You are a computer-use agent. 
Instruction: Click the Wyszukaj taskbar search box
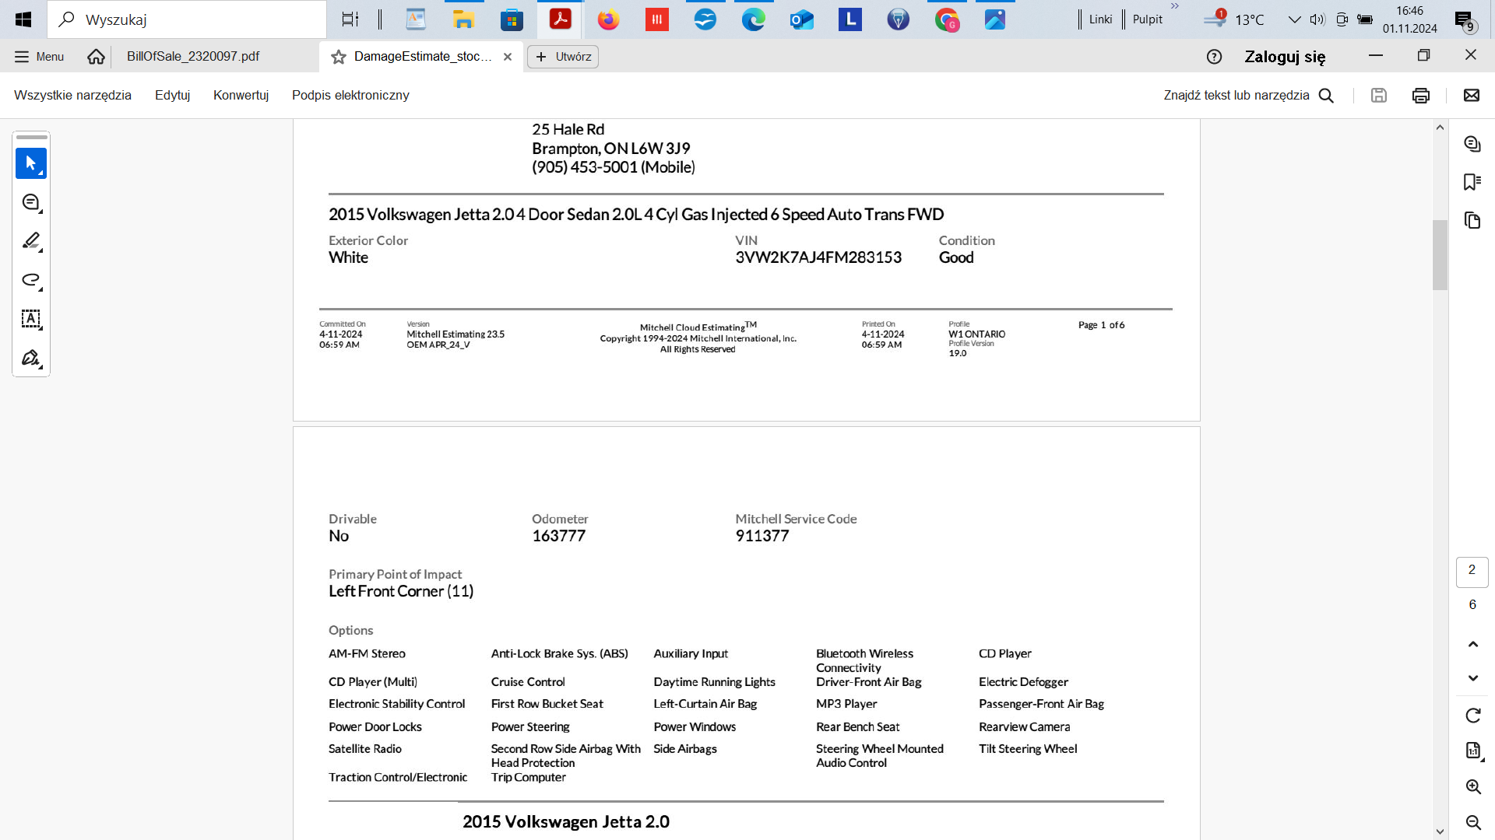pyautogui.click(x=187, y=19)
